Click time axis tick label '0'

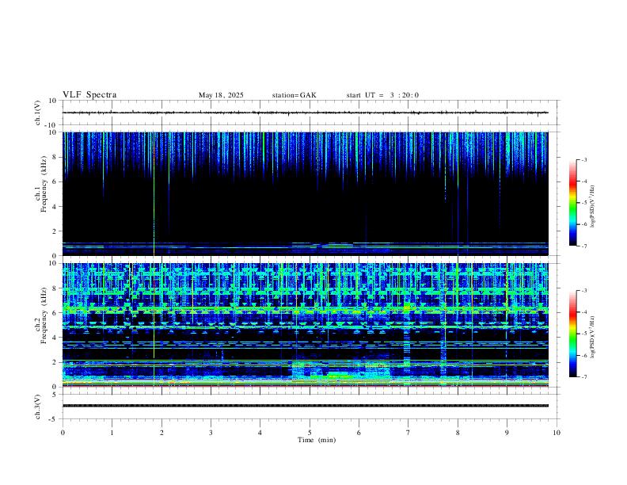[63, 433]
